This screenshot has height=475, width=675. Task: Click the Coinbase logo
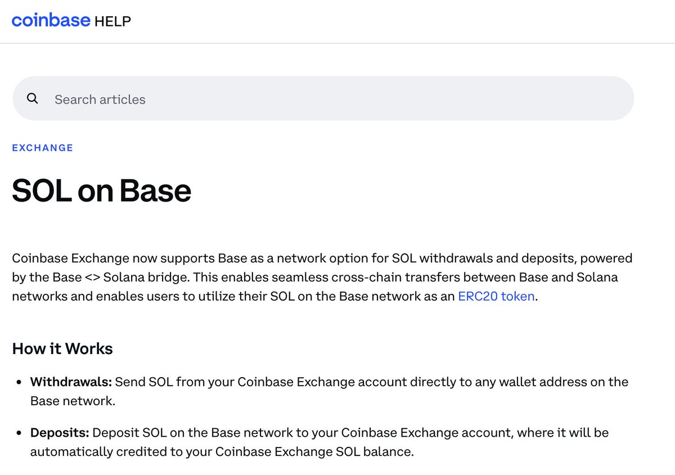point(51,21)
